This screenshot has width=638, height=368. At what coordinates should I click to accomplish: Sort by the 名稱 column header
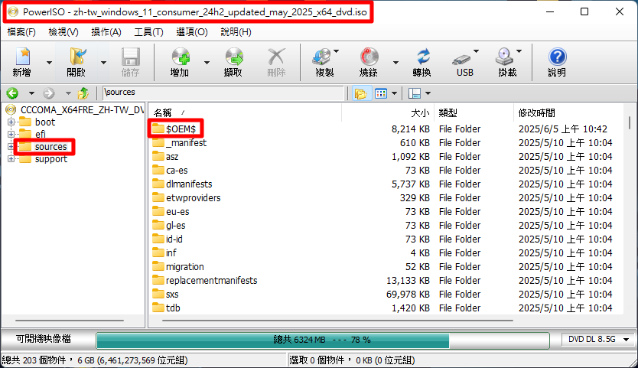(x=245, y=112)
